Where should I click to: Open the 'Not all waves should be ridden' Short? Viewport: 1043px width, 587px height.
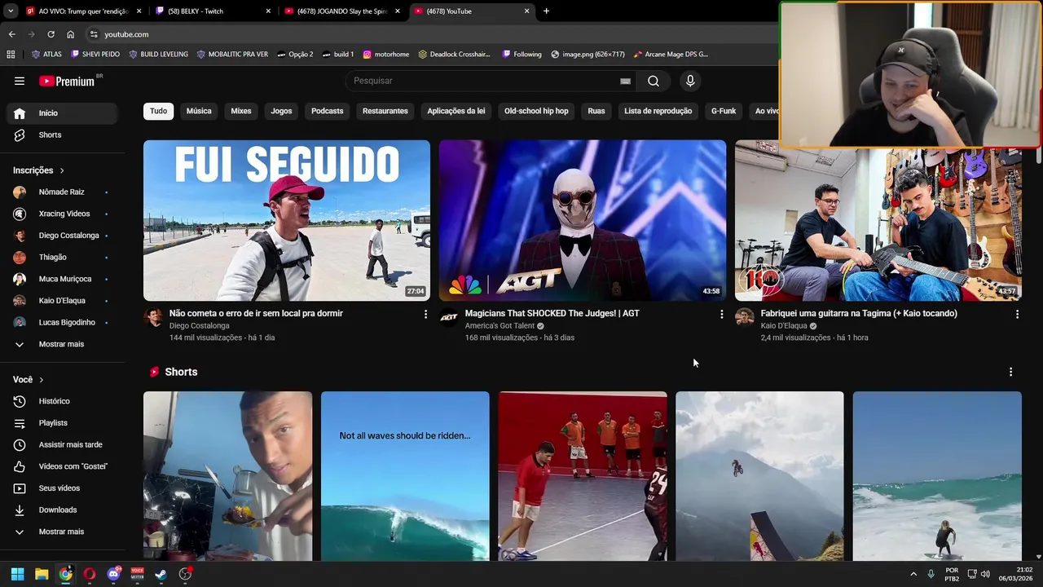[x=405, y=476]
